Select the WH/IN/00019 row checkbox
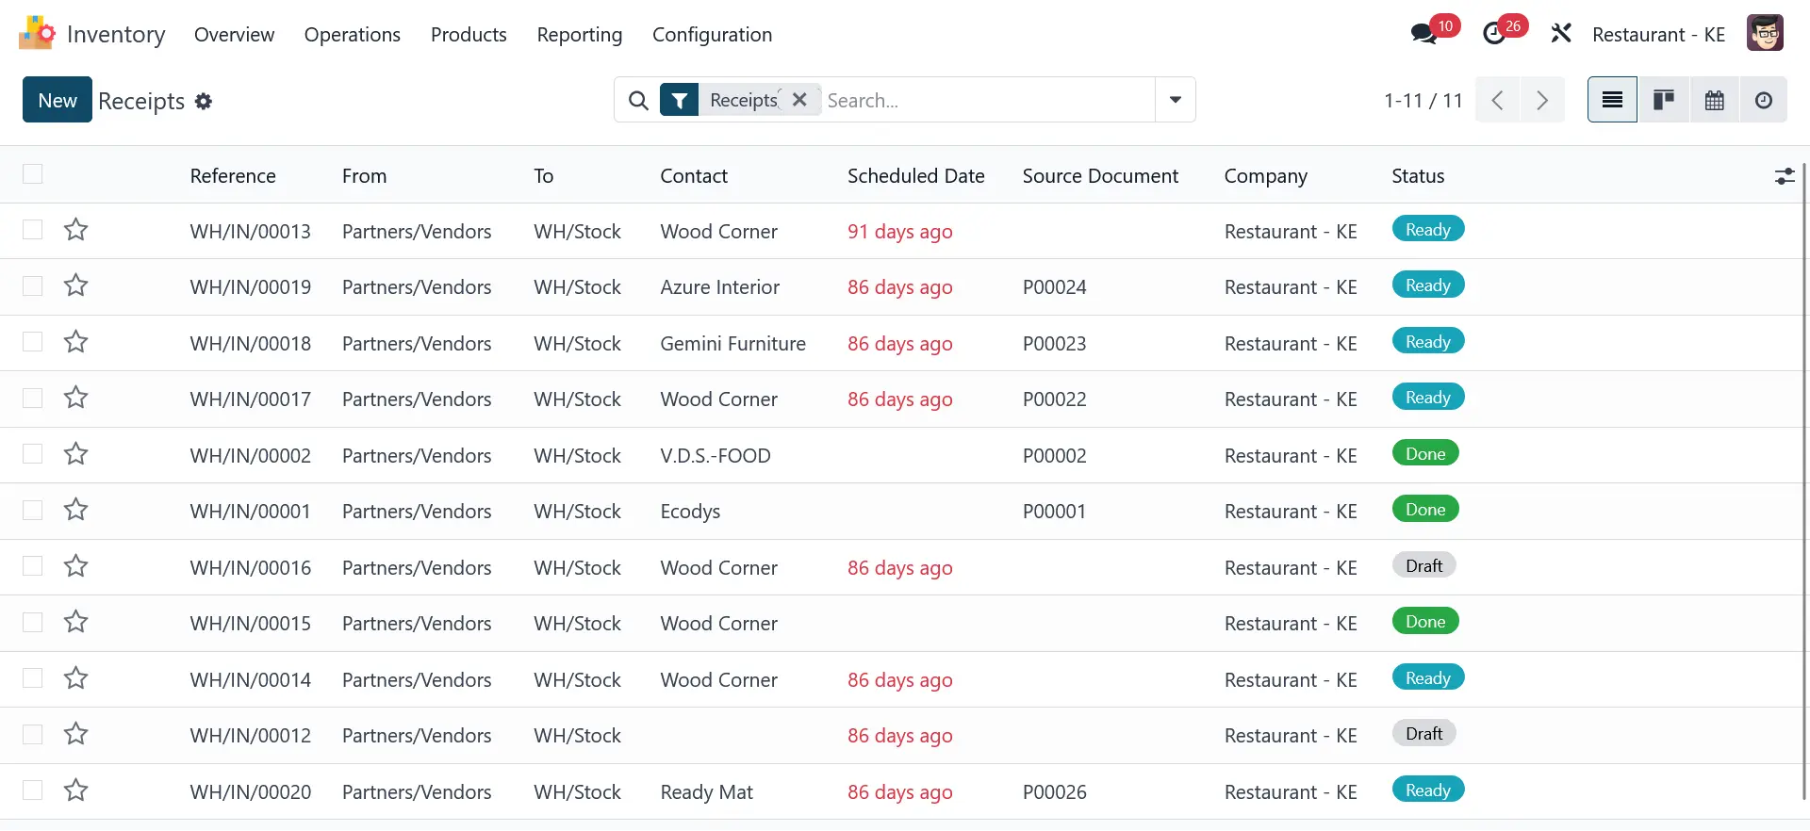Viewport: 1810px width, 831px height. click(33, 285)
